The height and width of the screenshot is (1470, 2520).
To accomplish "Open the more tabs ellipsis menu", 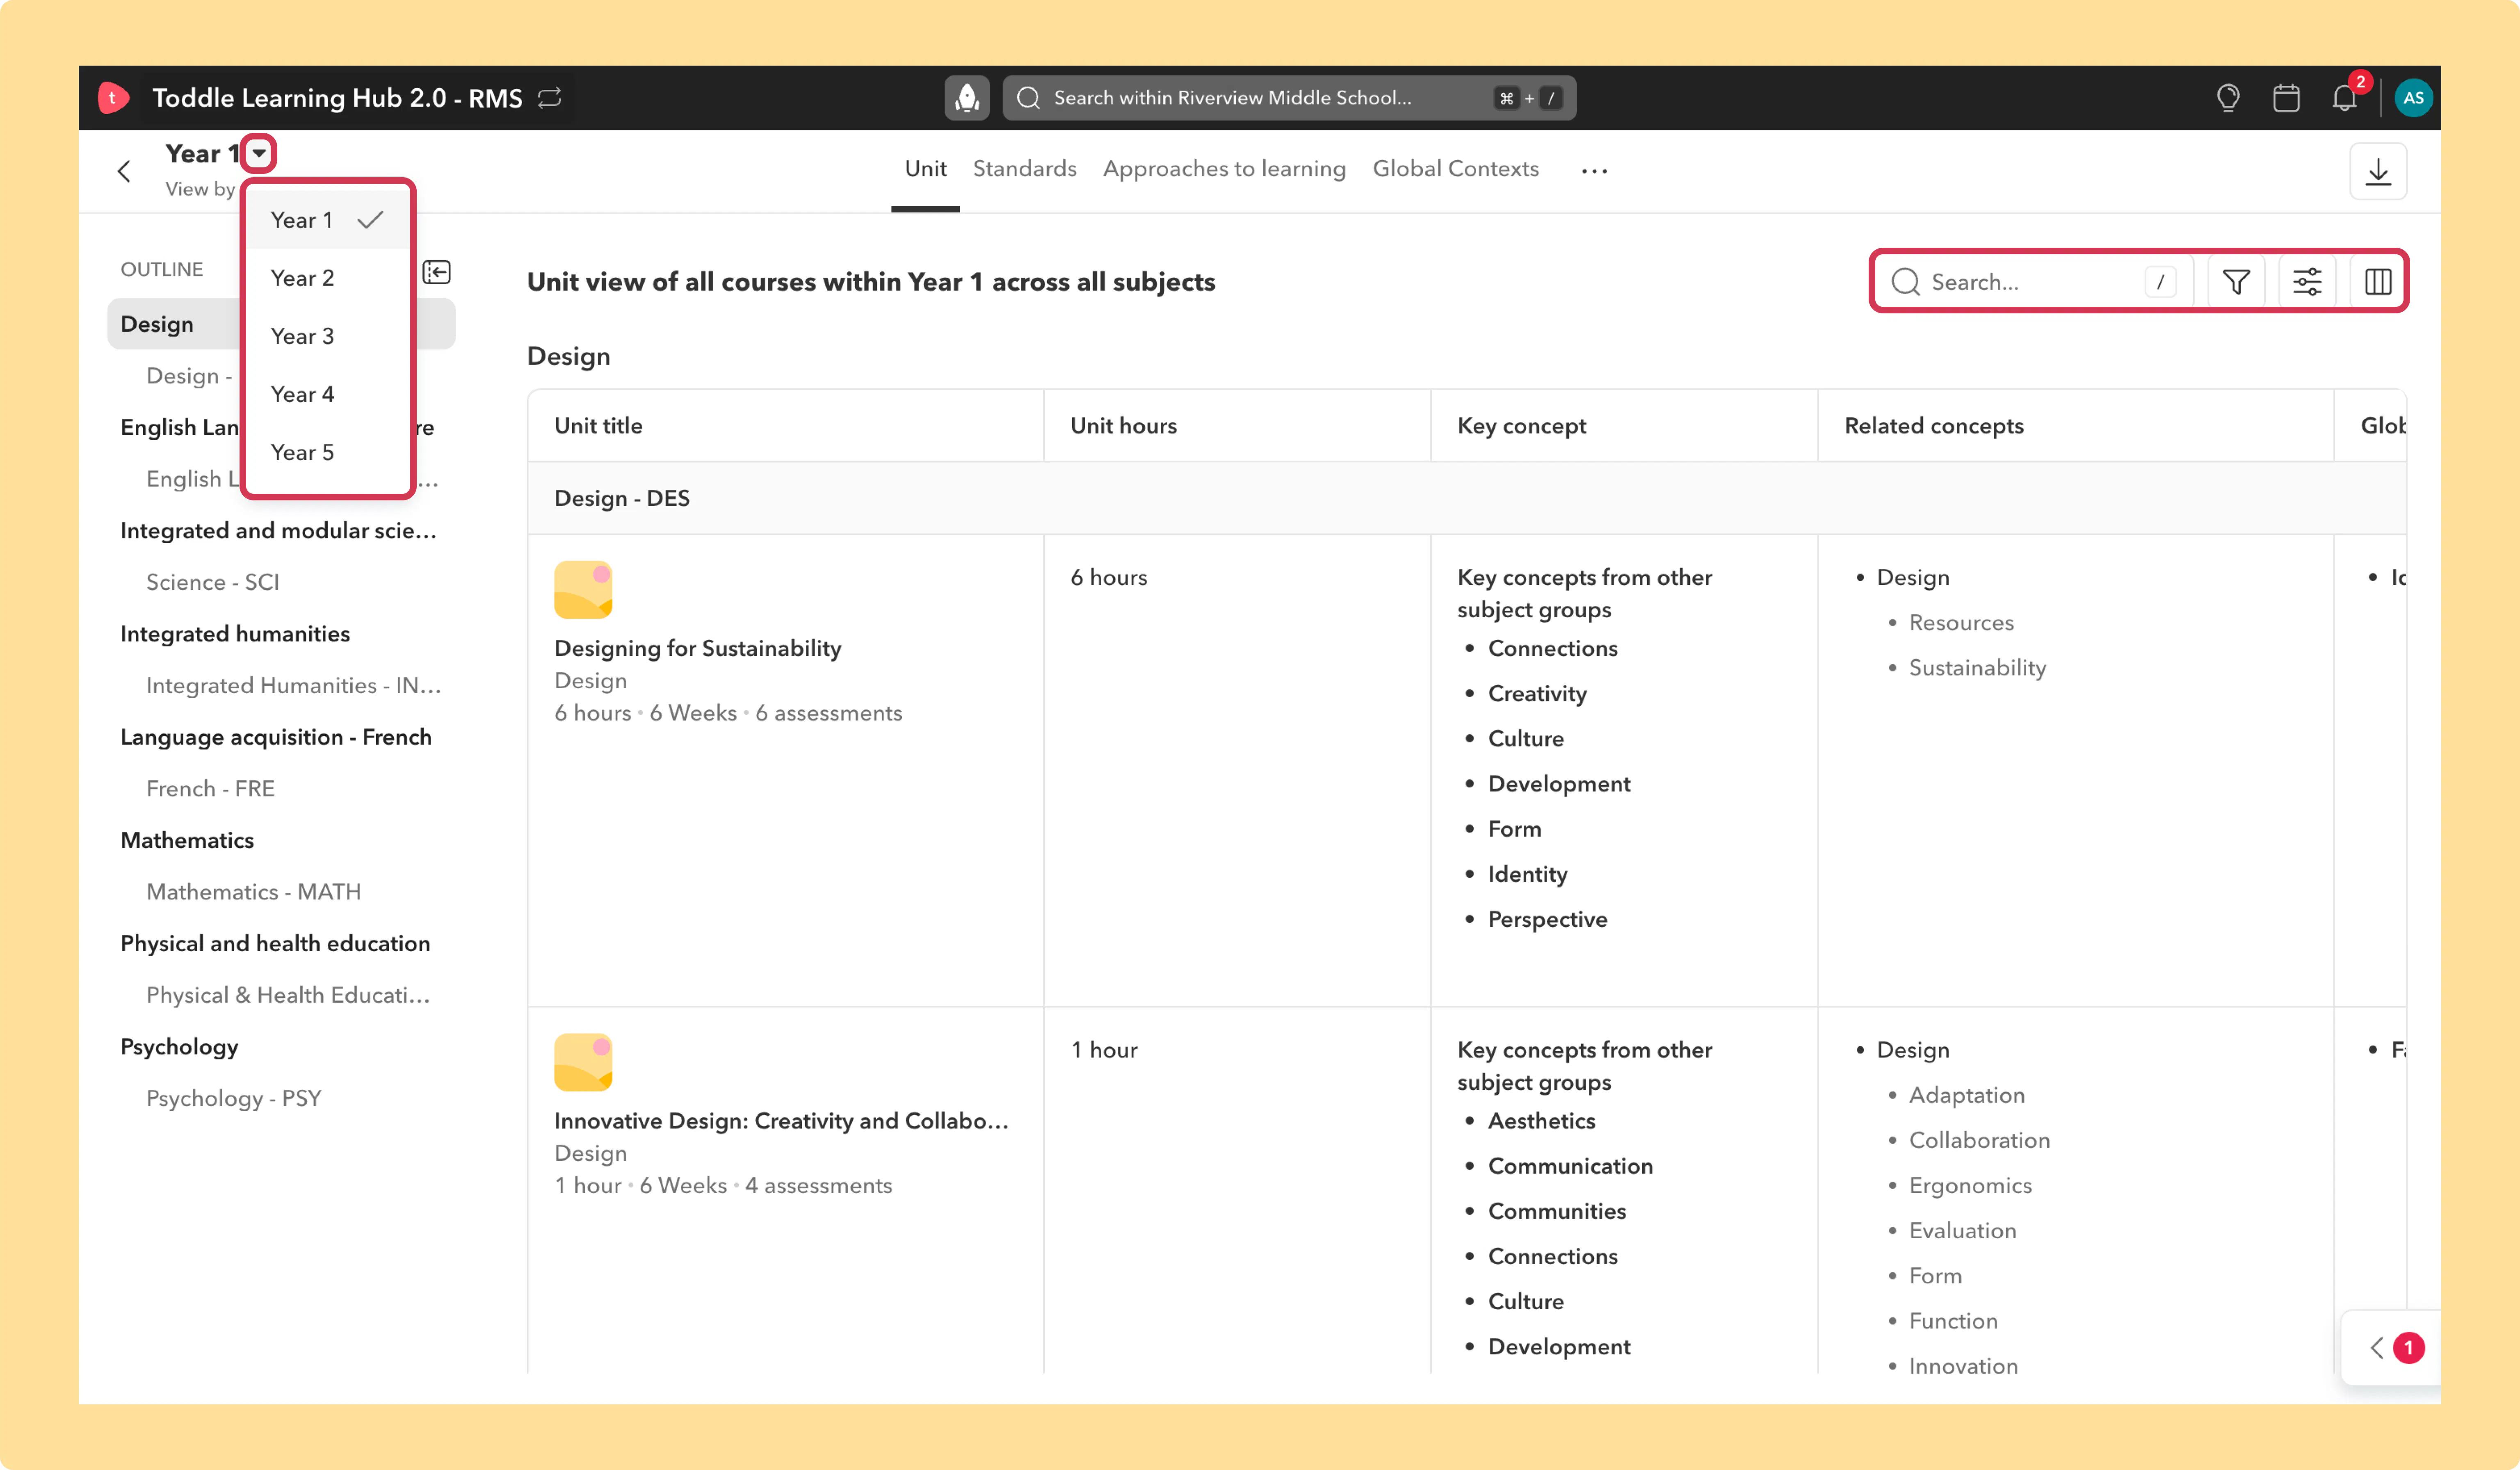I will [1594, 171].
